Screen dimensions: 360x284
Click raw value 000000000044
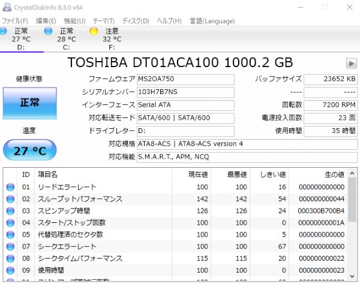pyautogui.click(x=322, y=199)
